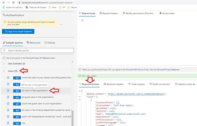Screen dimensions: 197x126
Task: Open Microsoft APIs Terms of Use link
Action: coord(137,70)
